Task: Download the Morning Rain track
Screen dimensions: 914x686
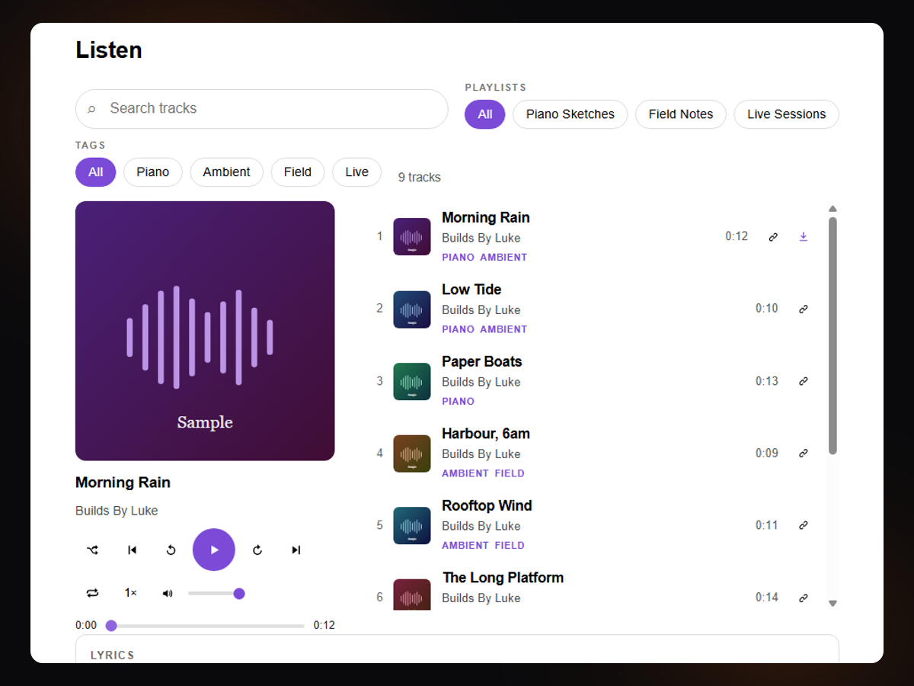Action: pyautogui.click(x=803, y=236)
